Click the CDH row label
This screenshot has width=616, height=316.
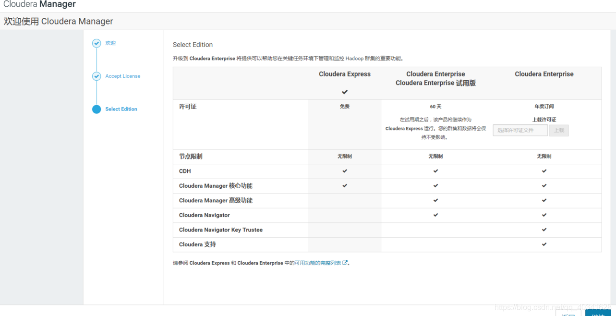click(185, 171)
